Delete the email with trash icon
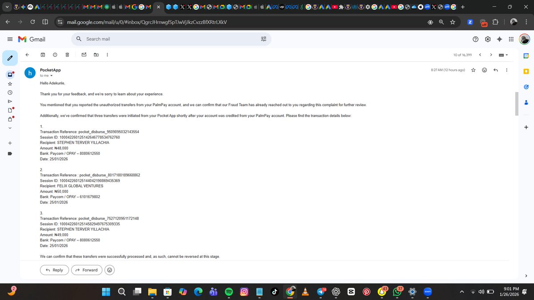 click(x=67, y=55)
